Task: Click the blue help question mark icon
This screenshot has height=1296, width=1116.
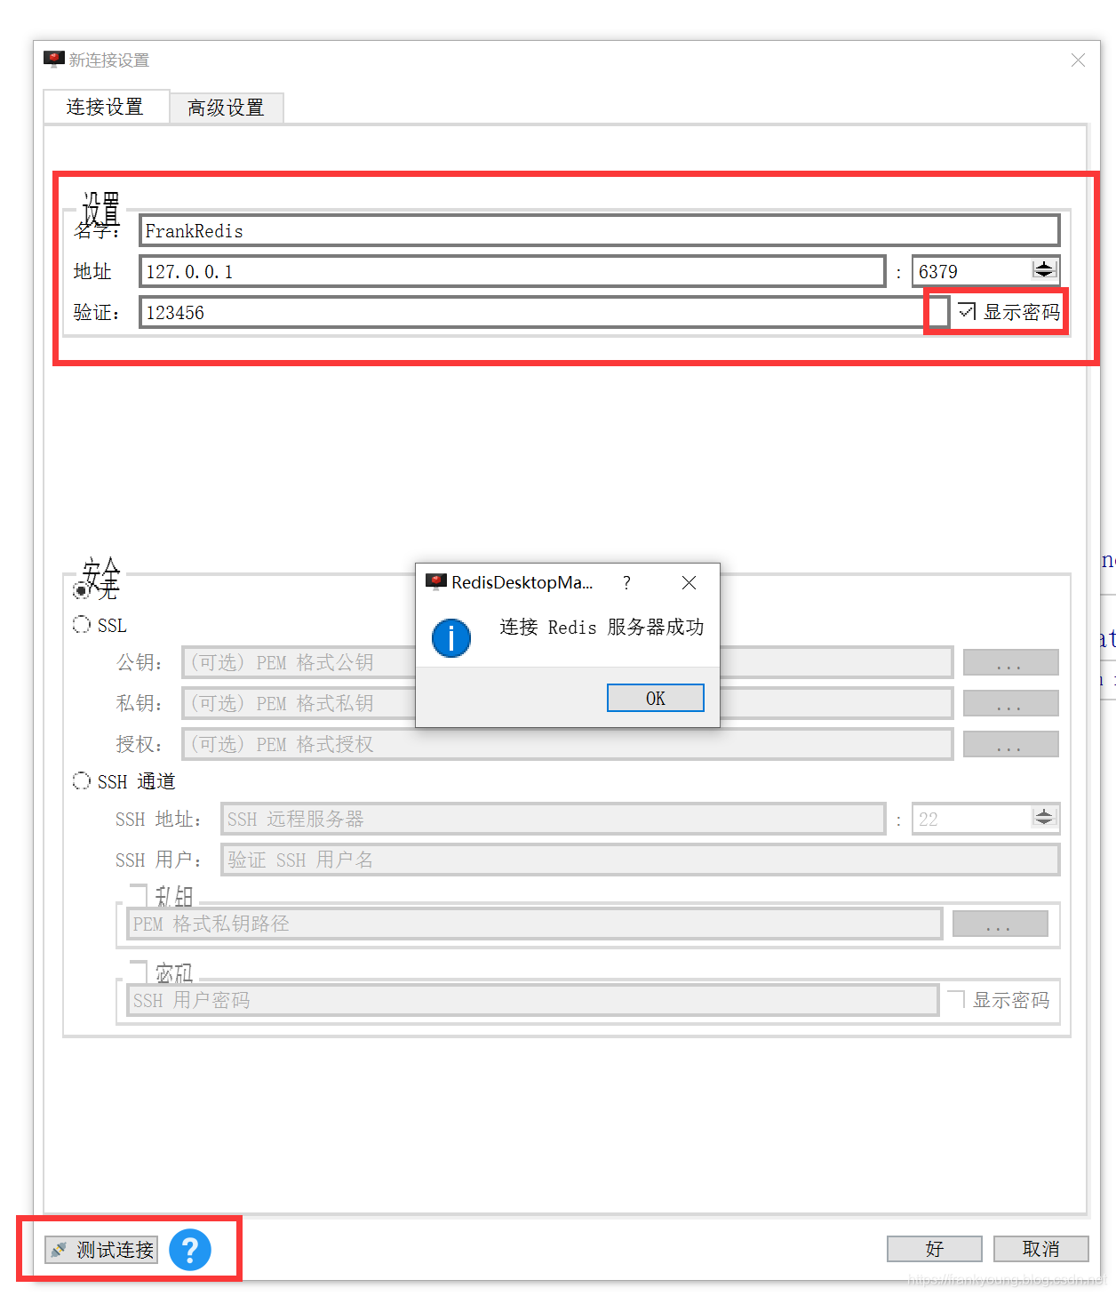Action: click(x=190, y=1250)
